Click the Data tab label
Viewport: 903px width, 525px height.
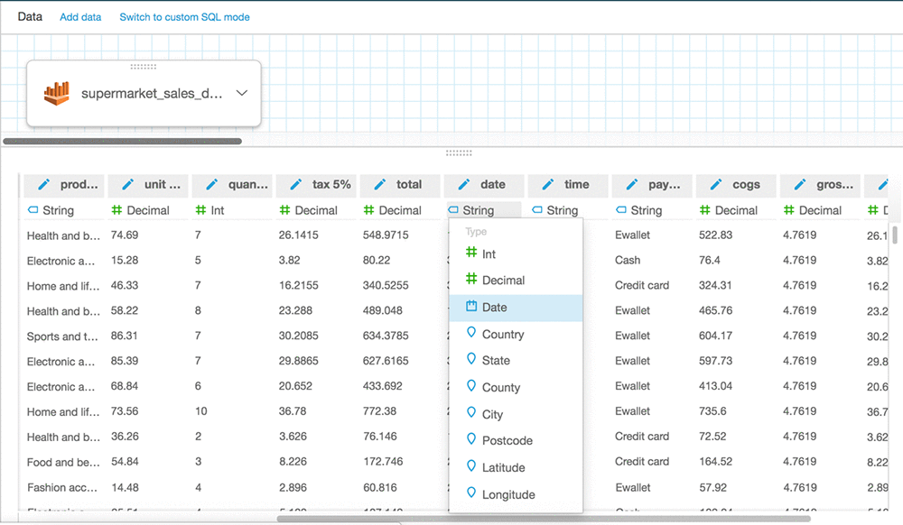(30, 16)
